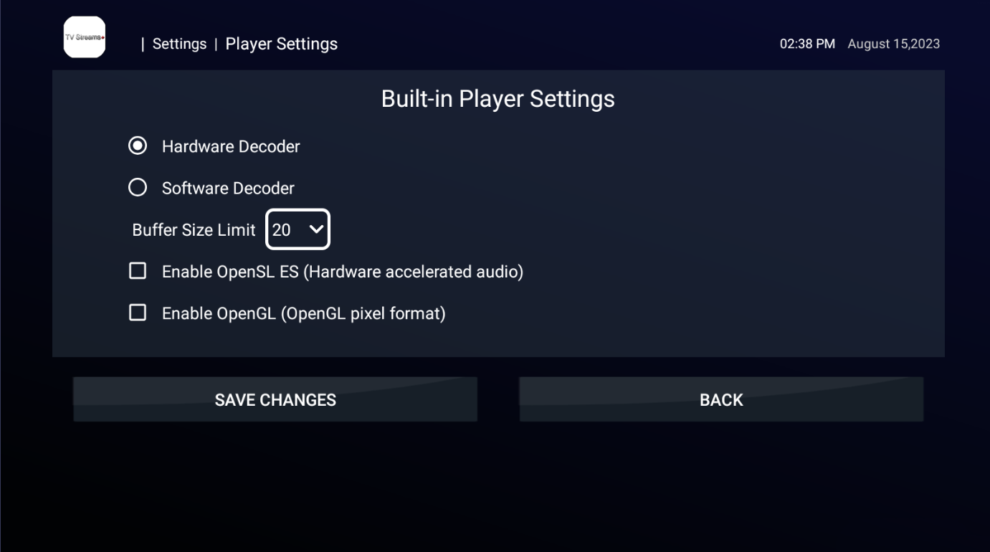
Task: Click the Software Decoder label text
Action: coord(228,188)
